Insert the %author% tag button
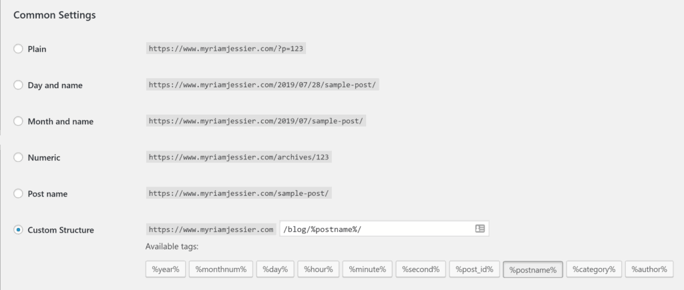 tap(649, 269)
